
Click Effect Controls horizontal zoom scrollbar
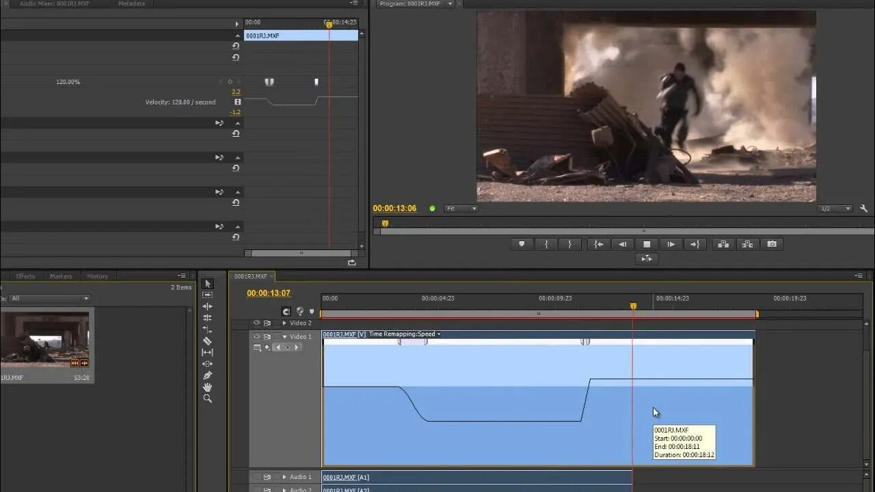pyautogui.click(x=301, y=253)
